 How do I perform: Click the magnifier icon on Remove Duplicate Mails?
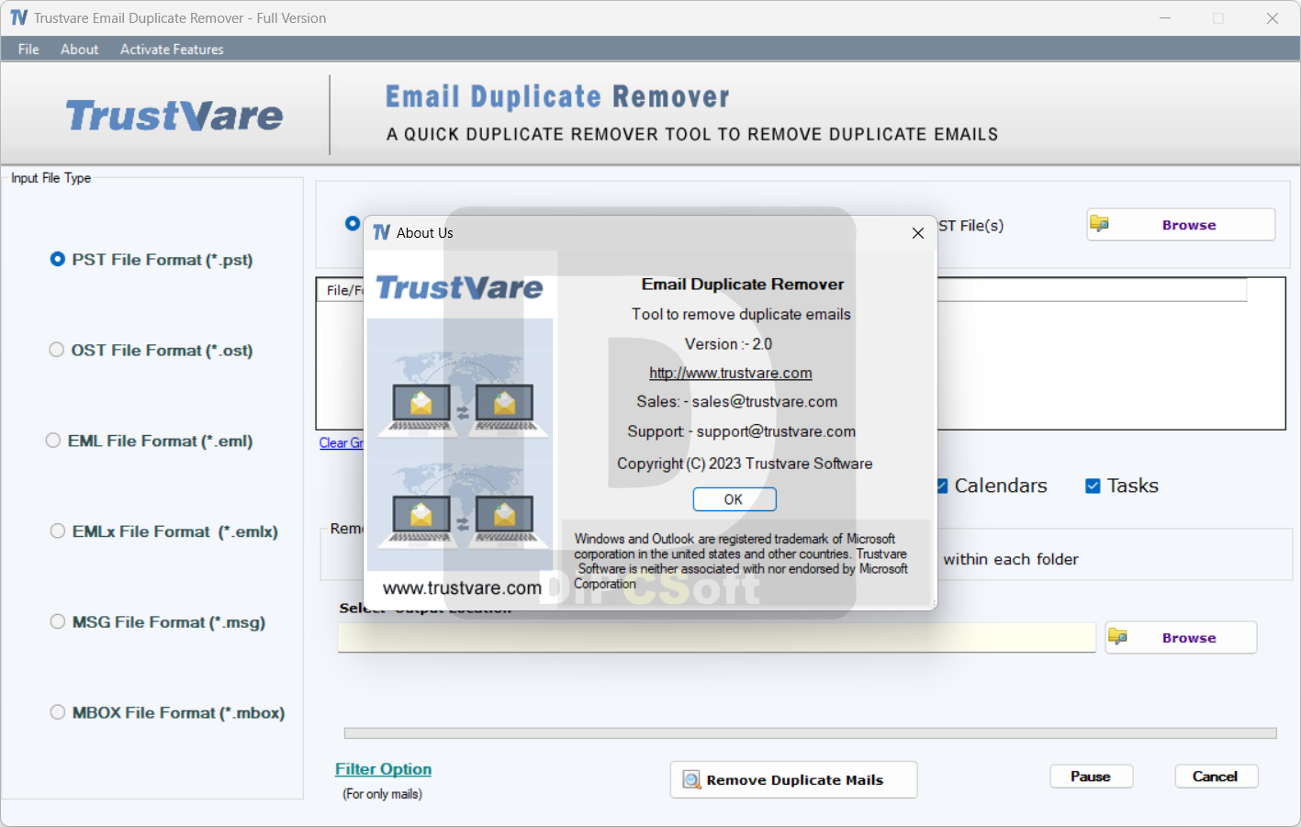tap(691, 780)
